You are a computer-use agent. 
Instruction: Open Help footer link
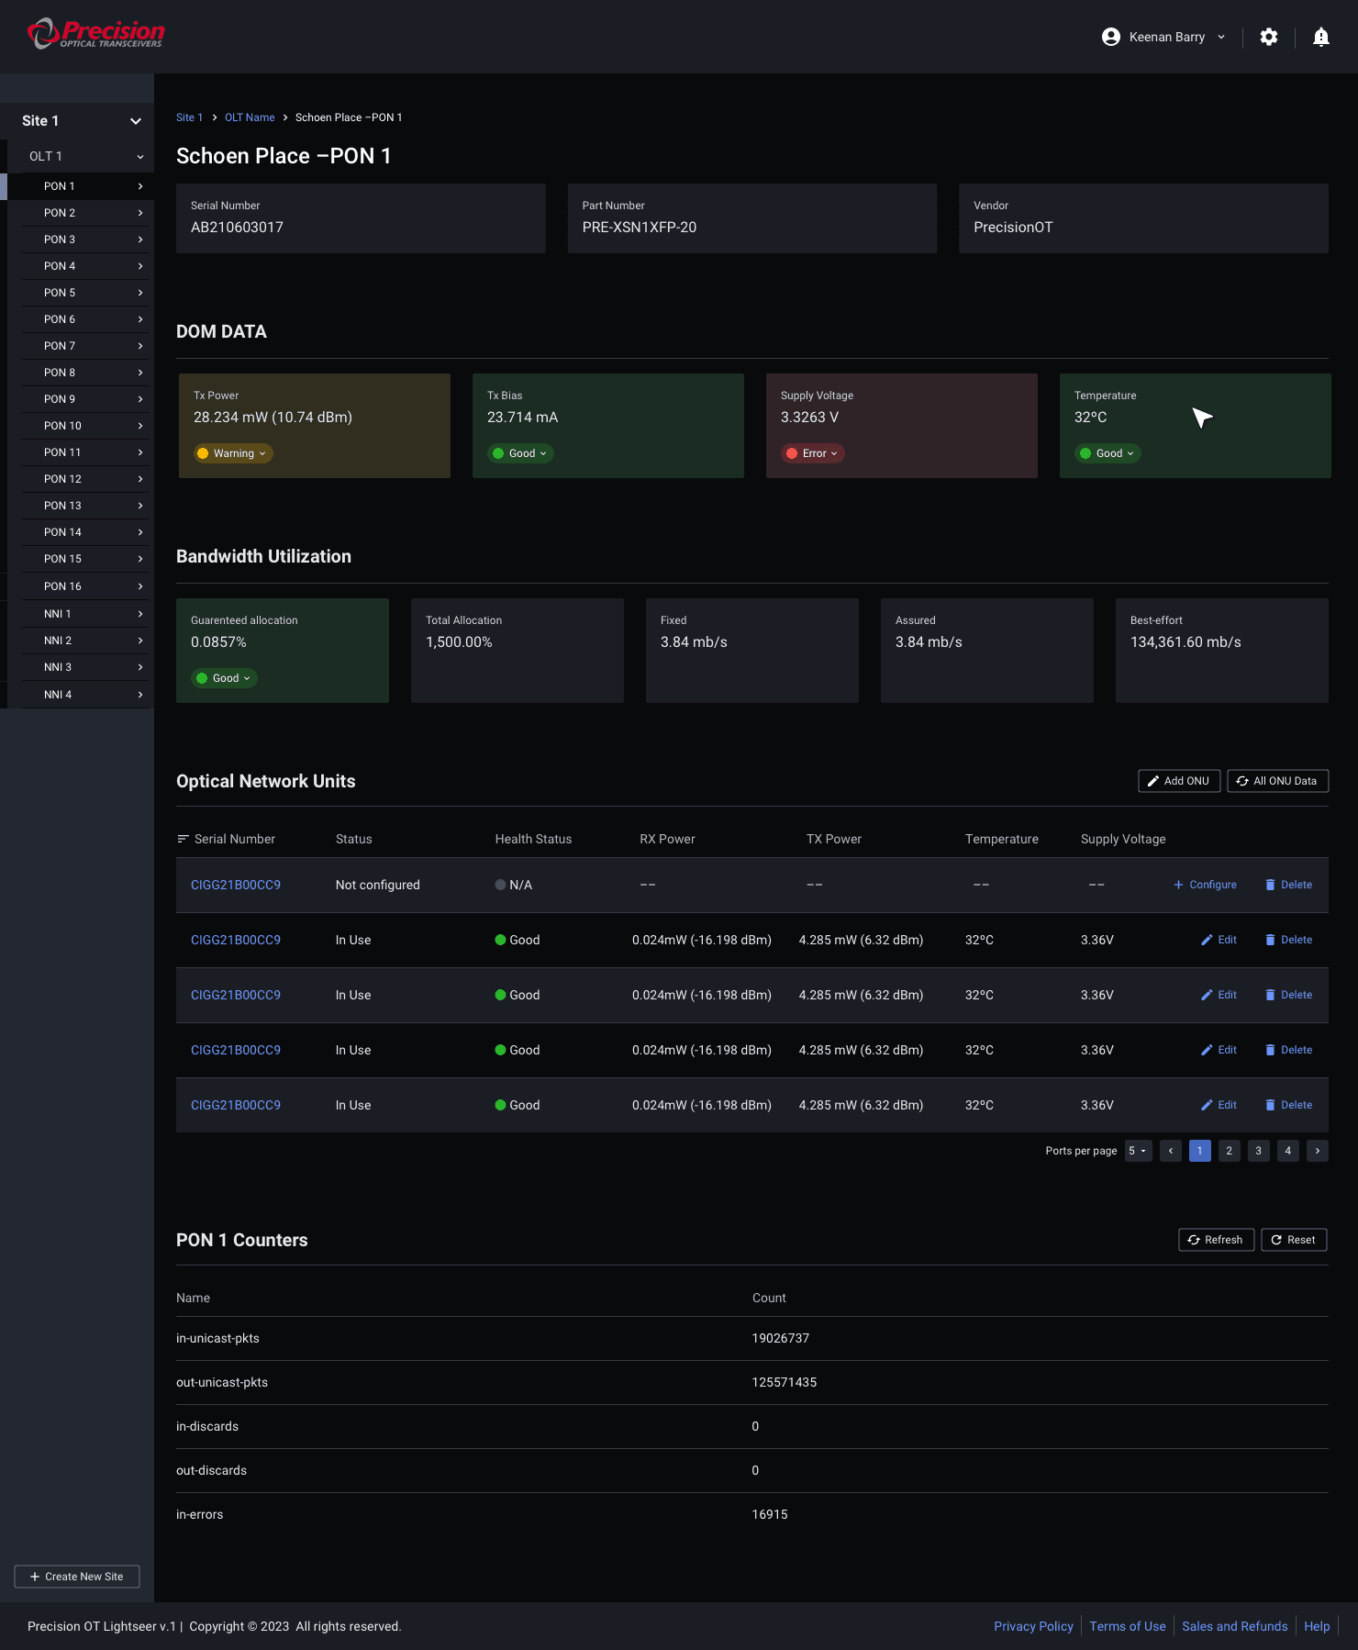(x=1317, y=1626)
